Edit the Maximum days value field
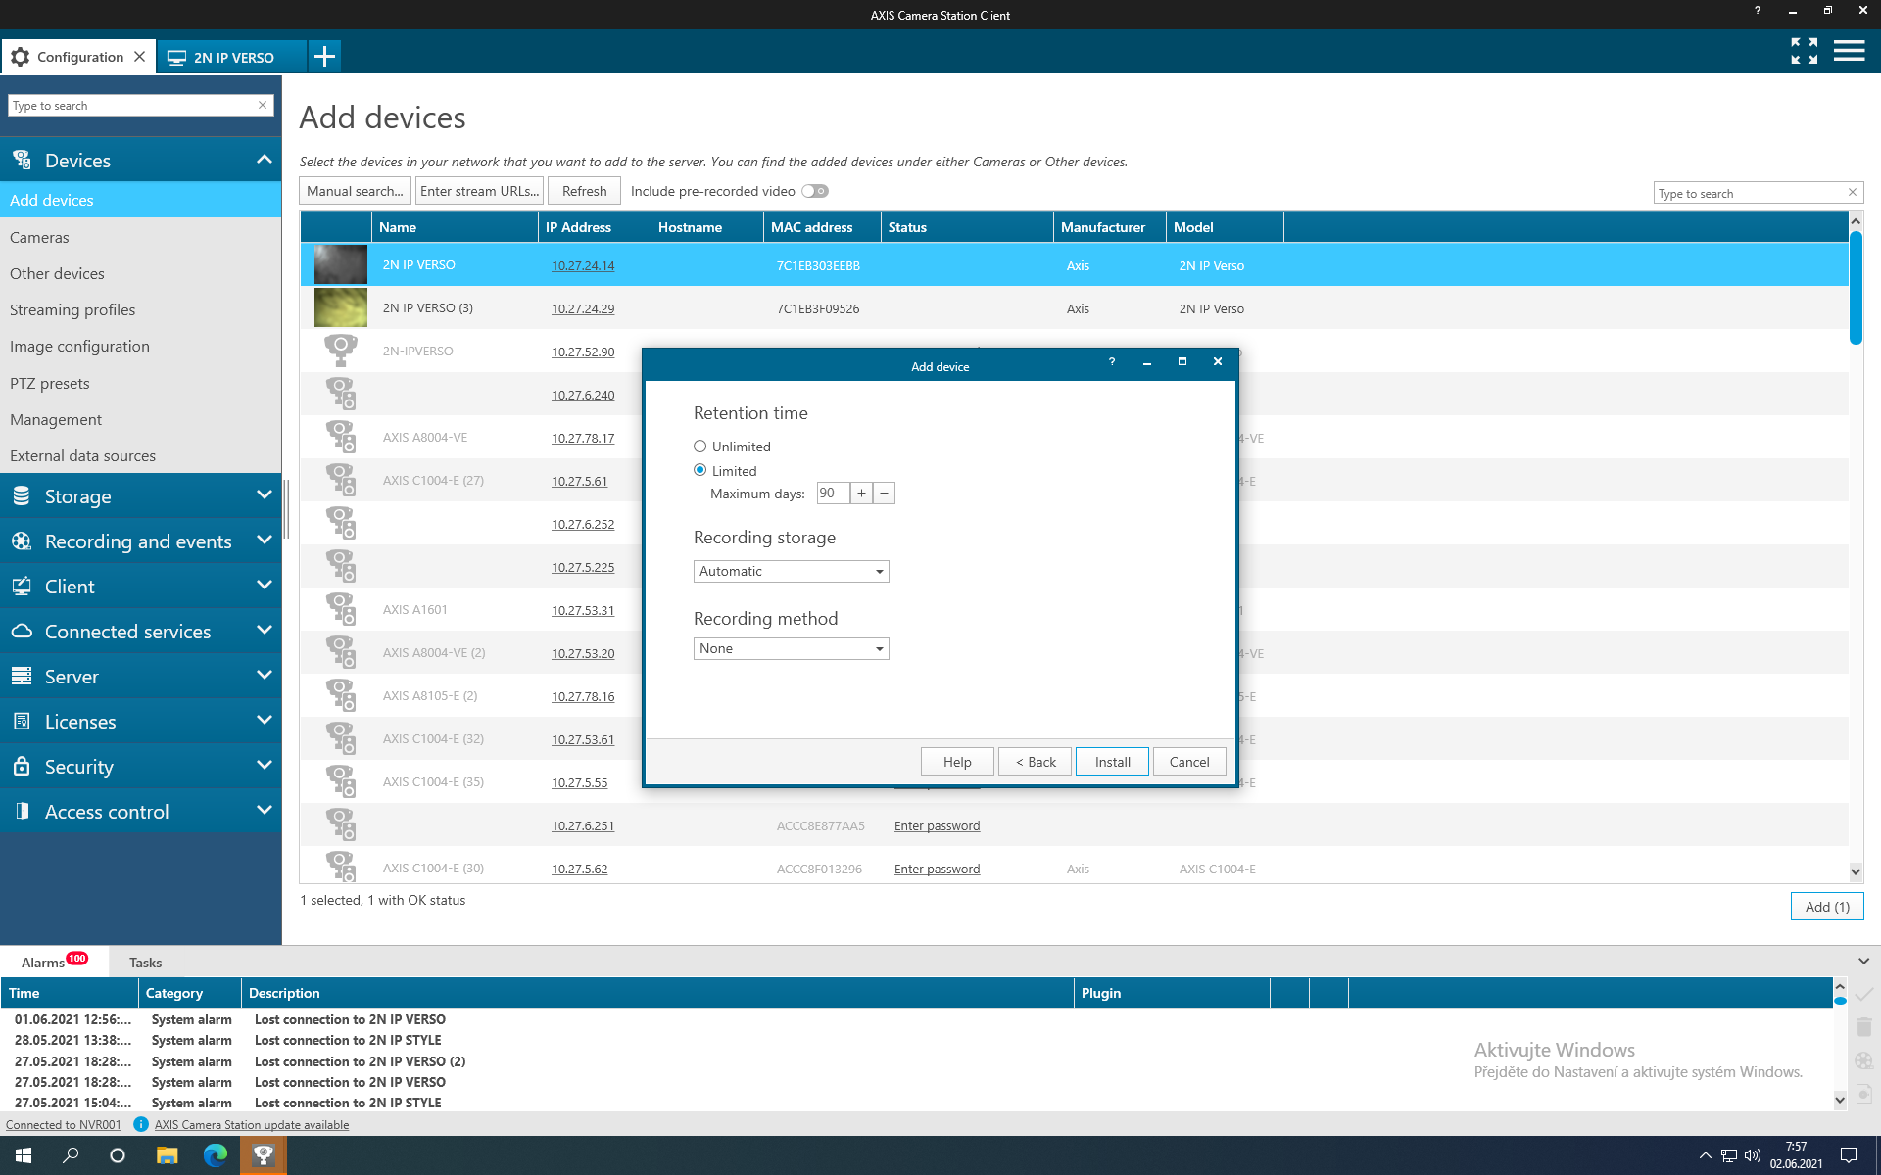Image resolution: width=1881 pixels, height=1175 pixels. (x=833, y=493)
